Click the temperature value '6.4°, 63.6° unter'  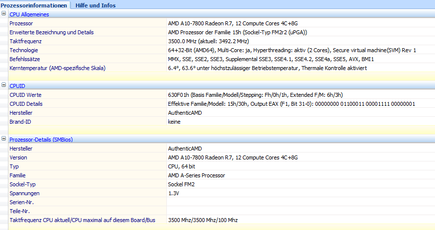(x=267, y=68)
